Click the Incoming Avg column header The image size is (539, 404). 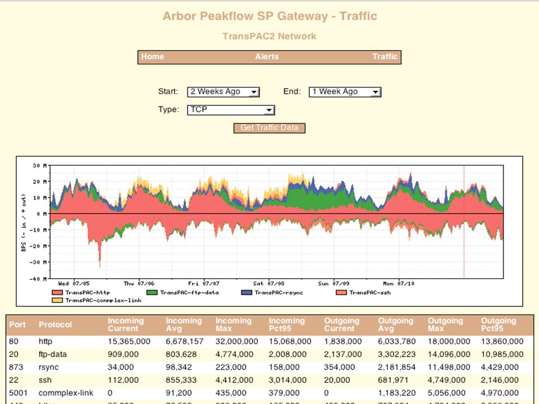(184, 325)
